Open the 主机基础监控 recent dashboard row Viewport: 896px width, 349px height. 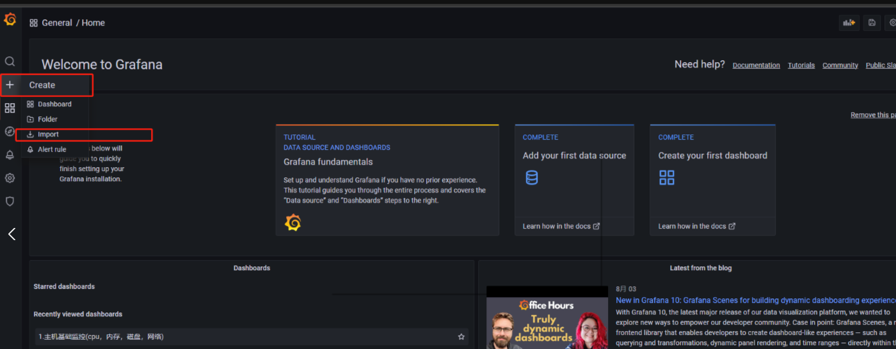[x=251, y=337]
